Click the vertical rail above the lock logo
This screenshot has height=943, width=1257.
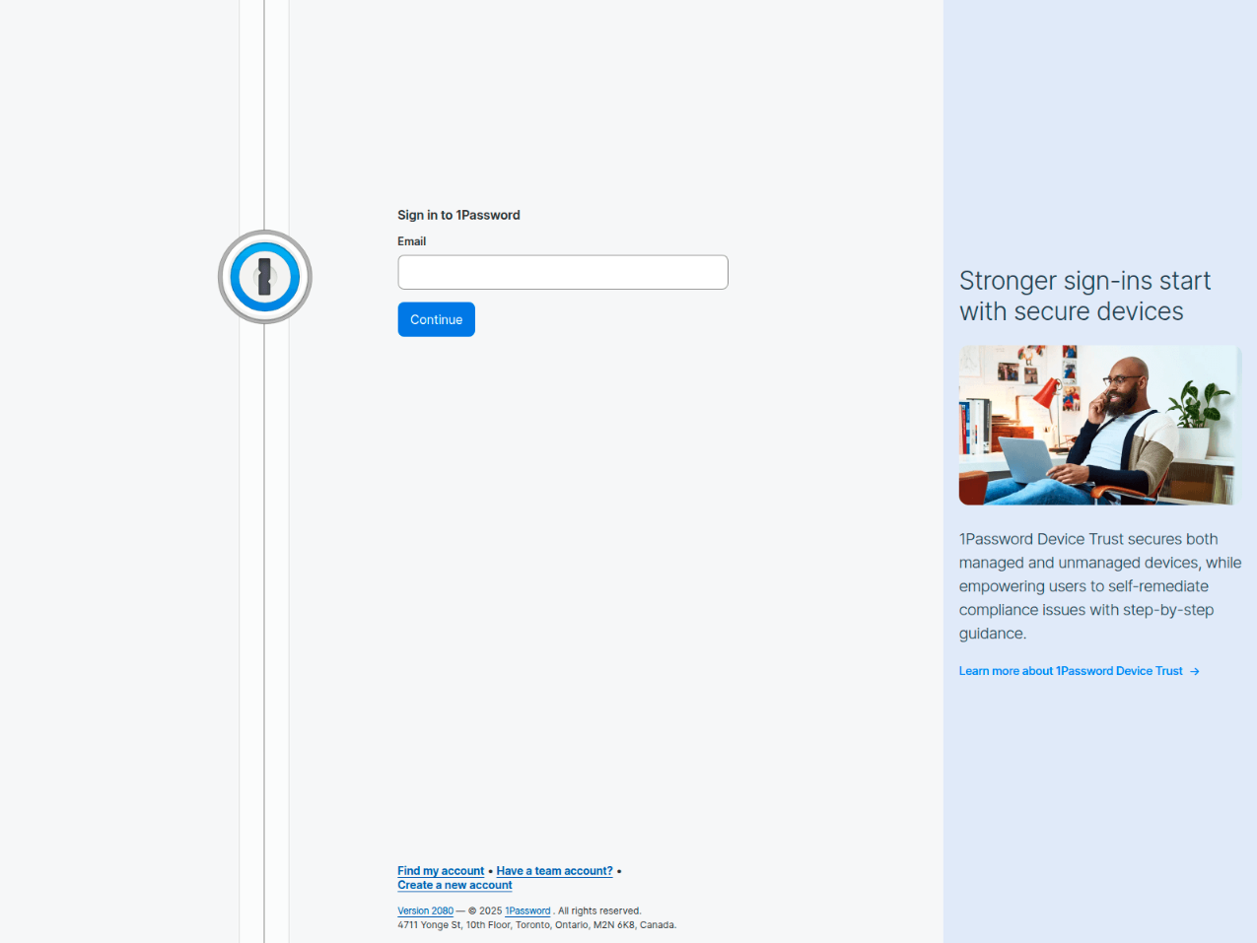(264, 108)
